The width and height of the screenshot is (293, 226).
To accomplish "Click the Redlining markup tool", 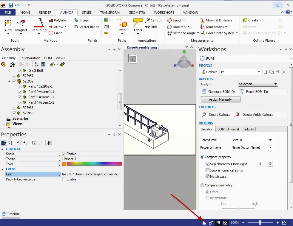I will click(x=39, y=26).
